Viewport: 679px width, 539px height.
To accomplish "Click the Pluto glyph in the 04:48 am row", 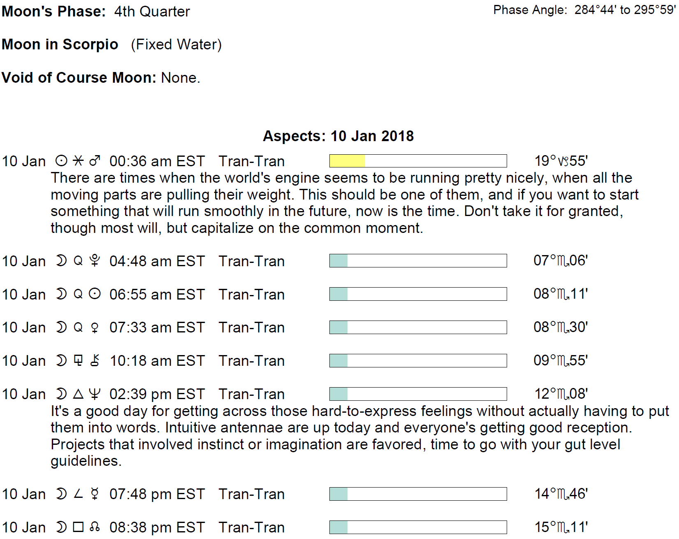I will coord(95,261).
